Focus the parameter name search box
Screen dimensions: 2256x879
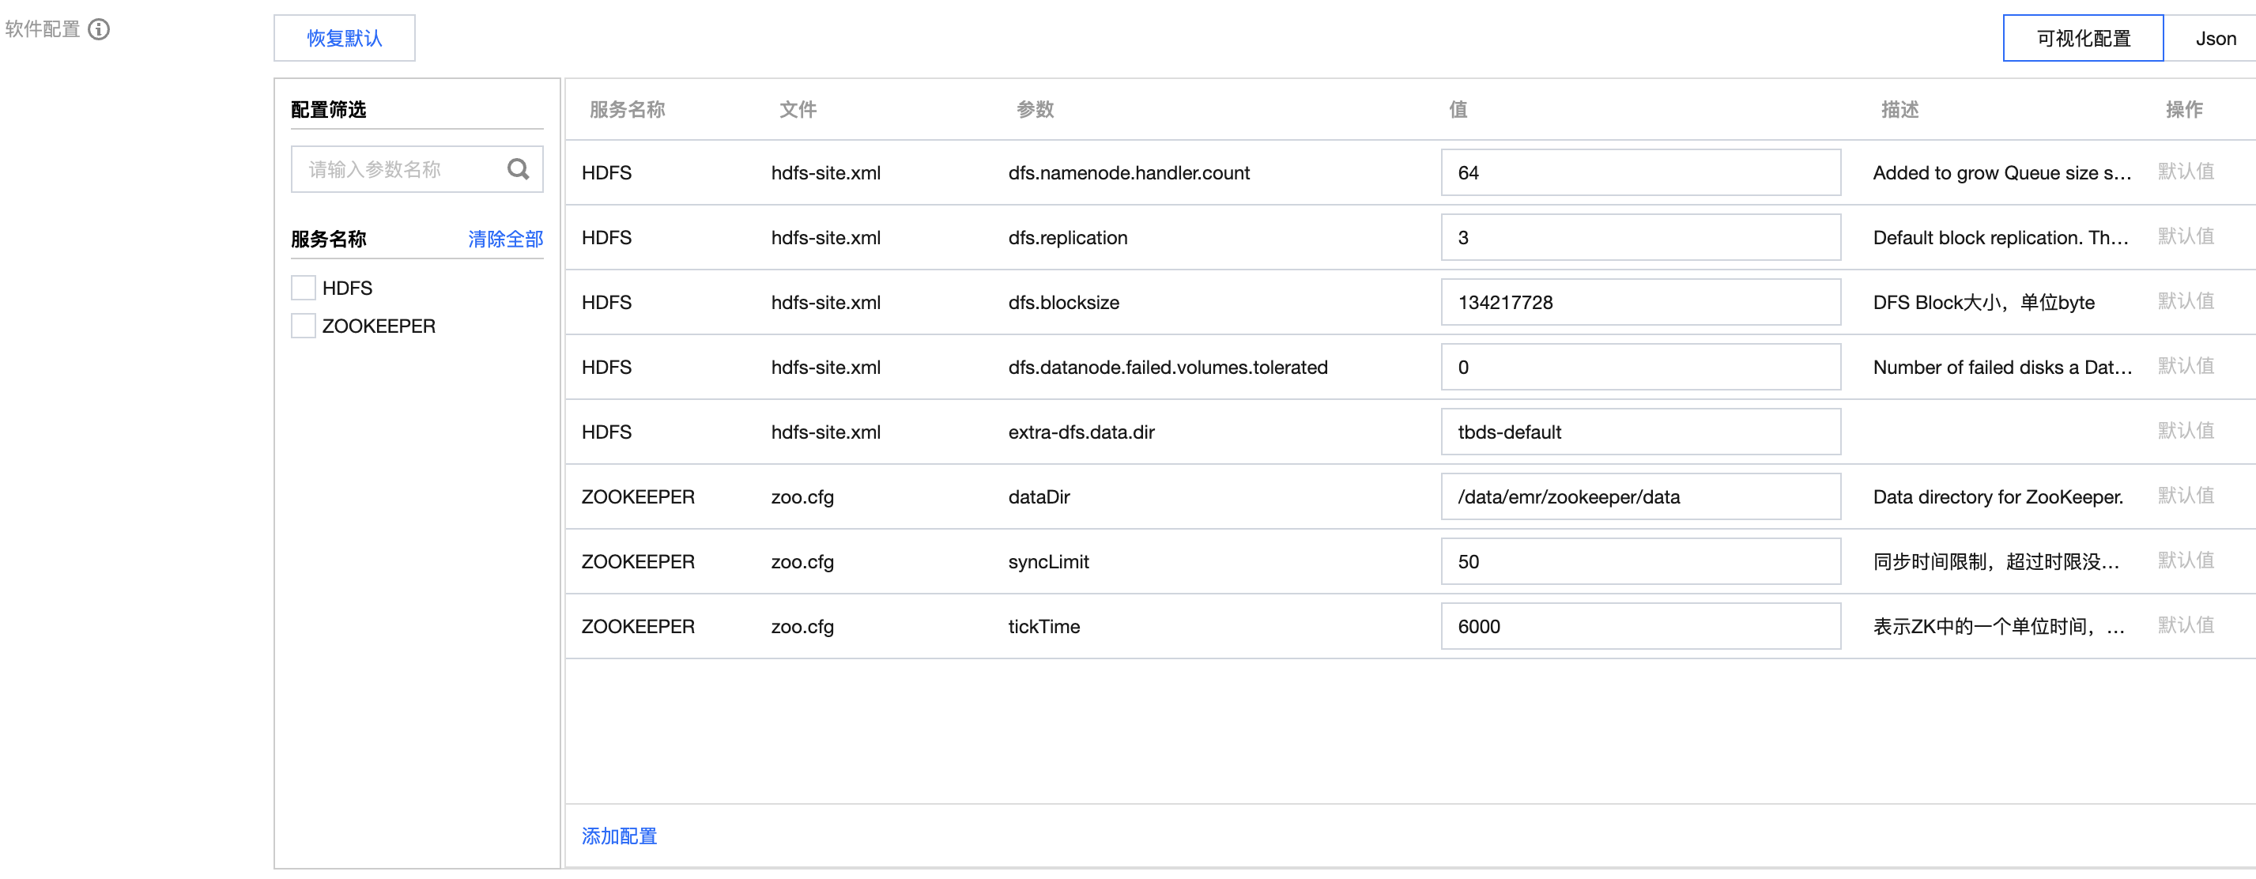(398, 169)
